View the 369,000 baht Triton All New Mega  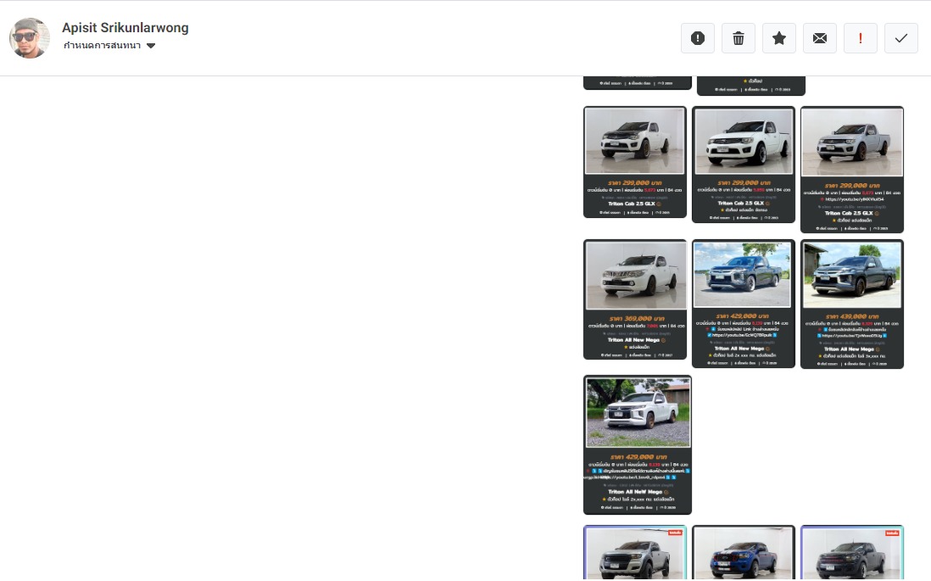pos(635,276)
